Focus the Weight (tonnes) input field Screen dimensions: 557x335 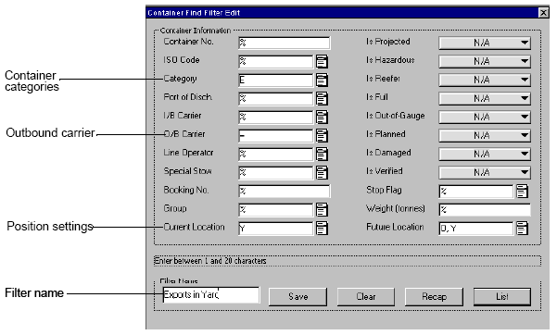485,209
